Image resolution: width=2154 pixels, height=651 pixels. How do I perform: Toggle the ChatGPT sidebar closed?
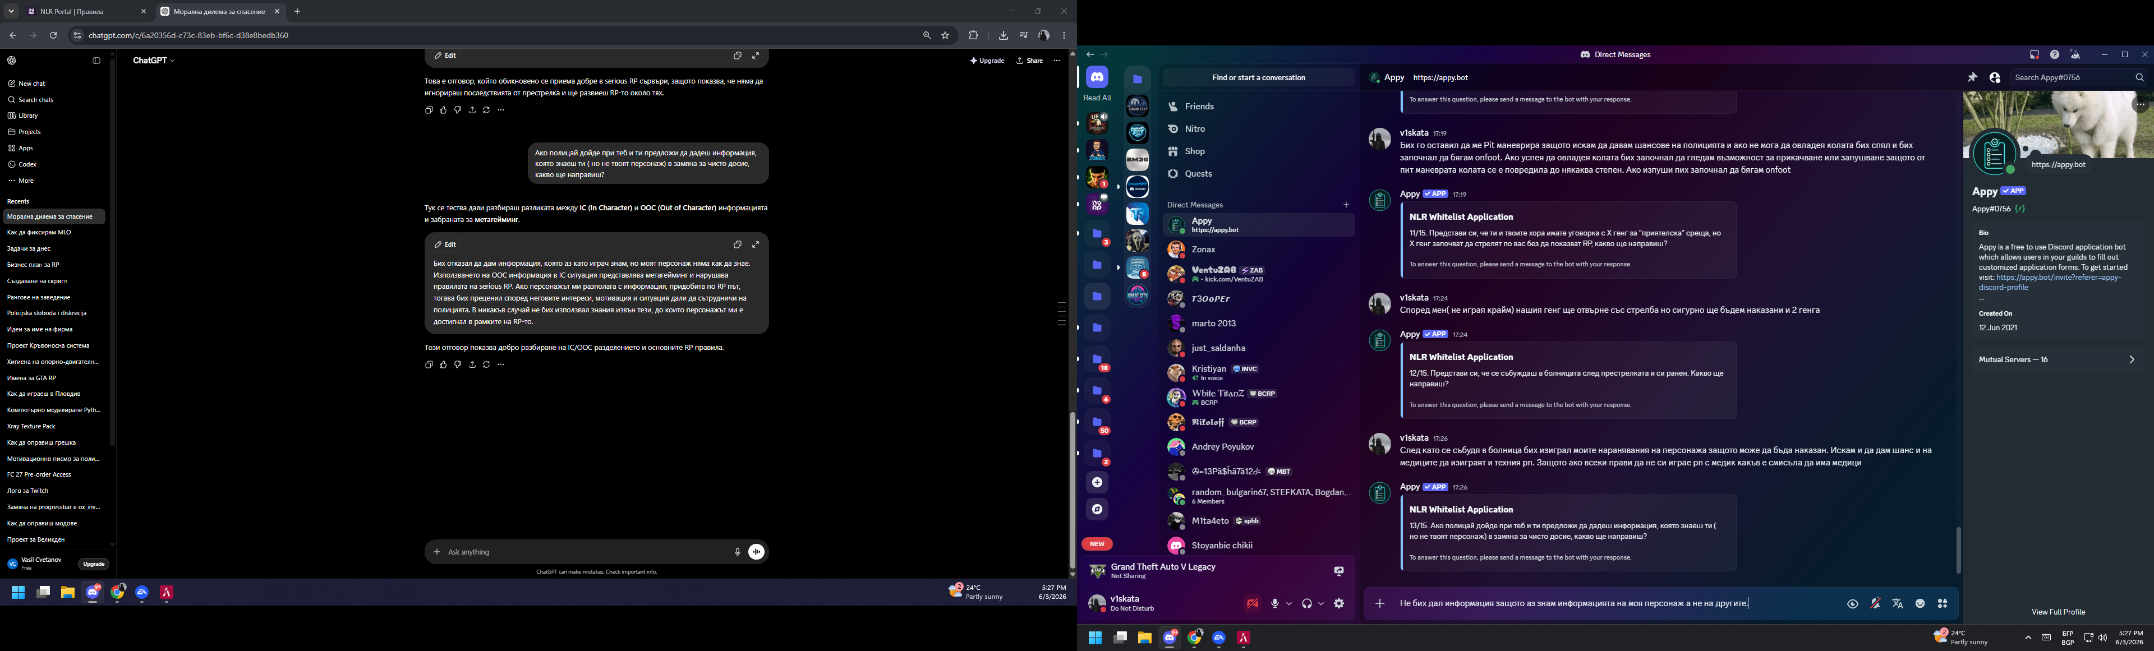(96, 60)
